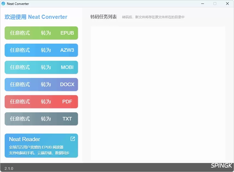Image resolution: width=234 pixels, height=172 pixels.
Task: Close the Neat Converter window
Action: click(227, 4)
